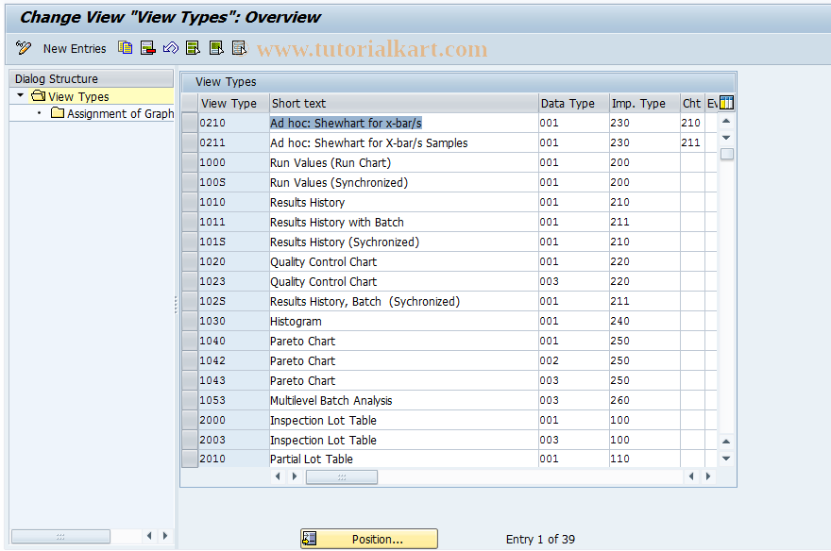Collapse the View Types tree node
831x551 pixels.
[20, 96]
